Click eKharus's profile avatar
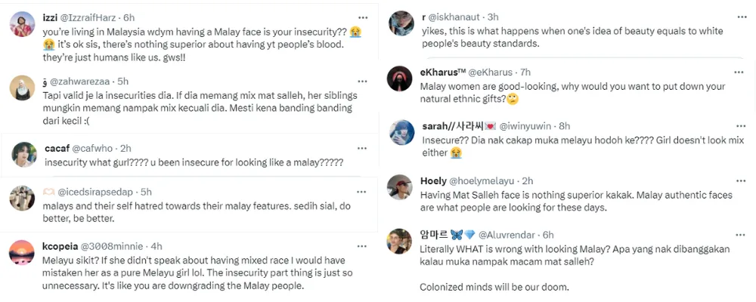756x302 pixels. point(400,79)
